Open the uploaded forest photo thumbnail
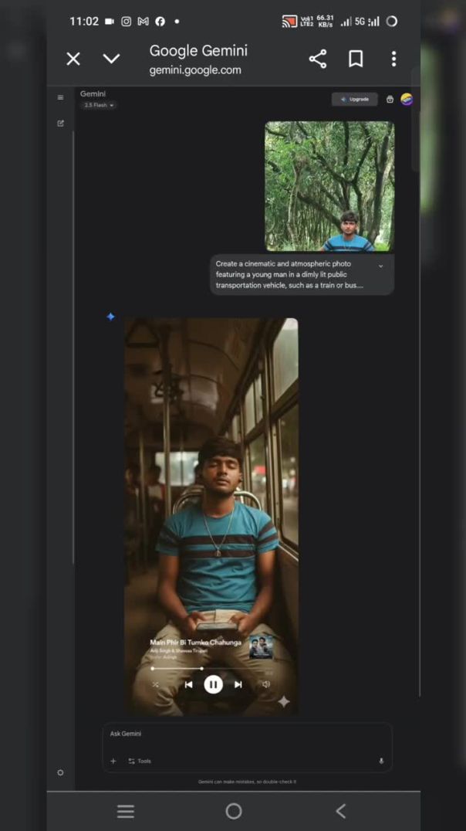Screen dimensions: 466x831 tap(329, 186)
